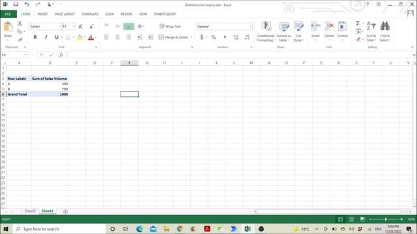Open font size dropdown
Viewport: 417px width, 234px height.
(74, 27)
